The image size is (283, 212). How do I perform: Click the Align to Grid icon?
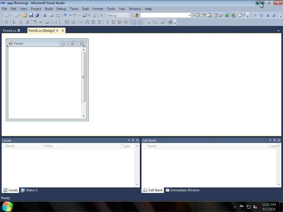pyautogui.click(x=7, y=22)
